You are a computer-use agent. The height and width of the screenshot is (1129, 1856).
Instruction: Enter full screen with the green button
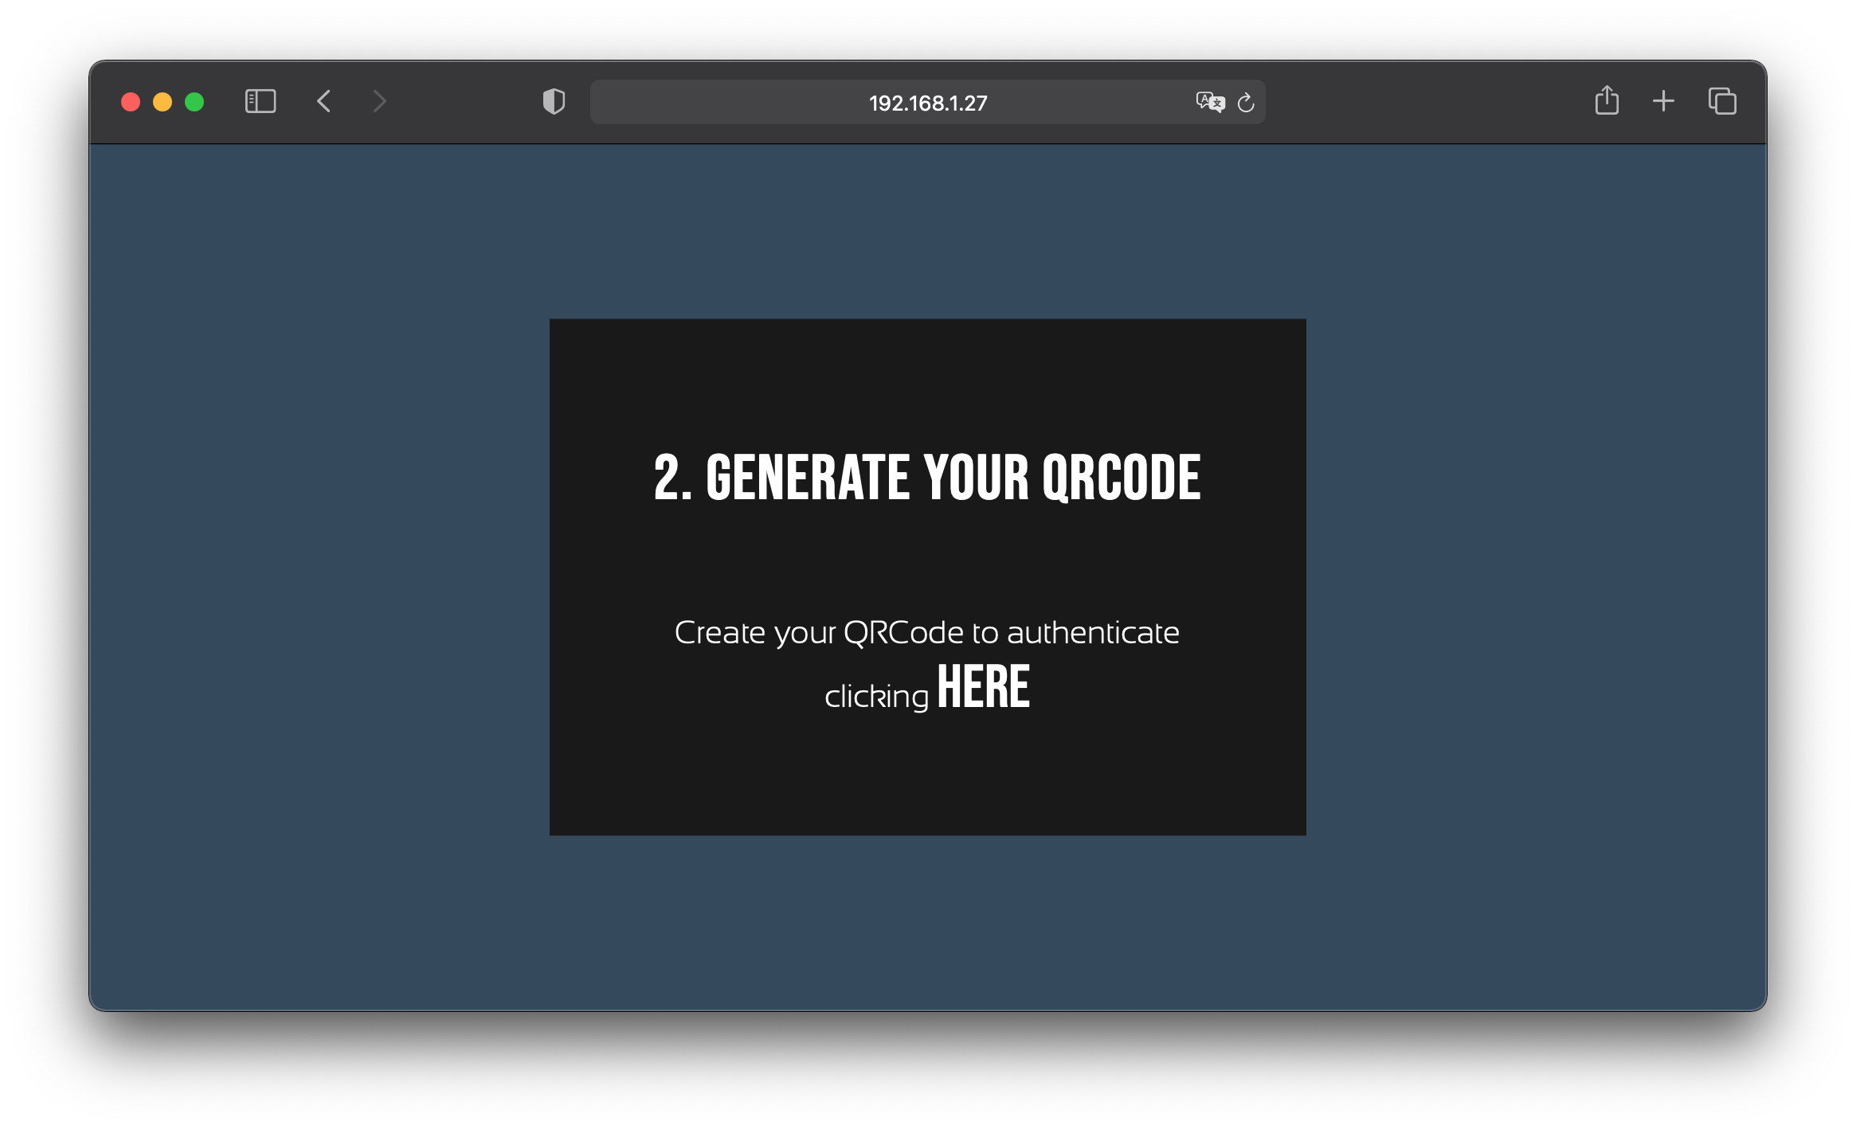194,102
